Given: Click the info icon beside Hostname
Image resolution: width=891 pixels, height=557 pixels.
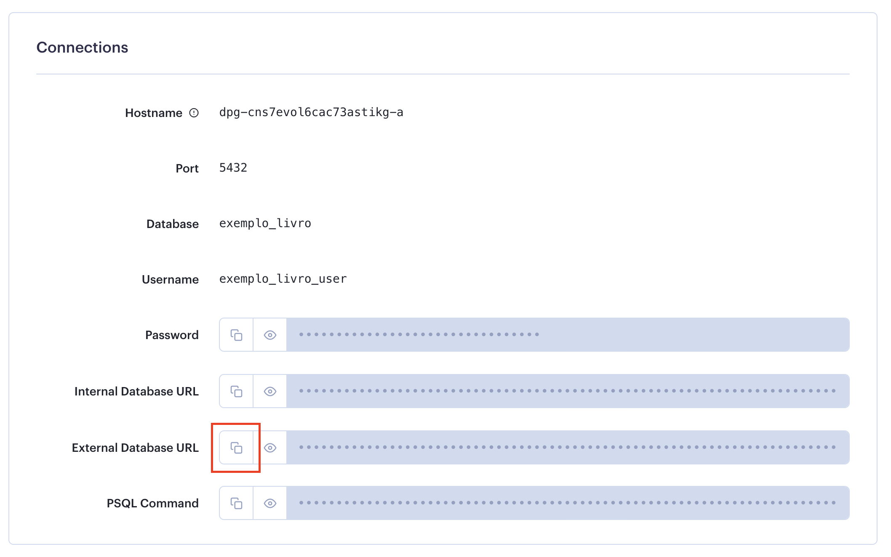Looking at the screenshot, I should 193,112.
